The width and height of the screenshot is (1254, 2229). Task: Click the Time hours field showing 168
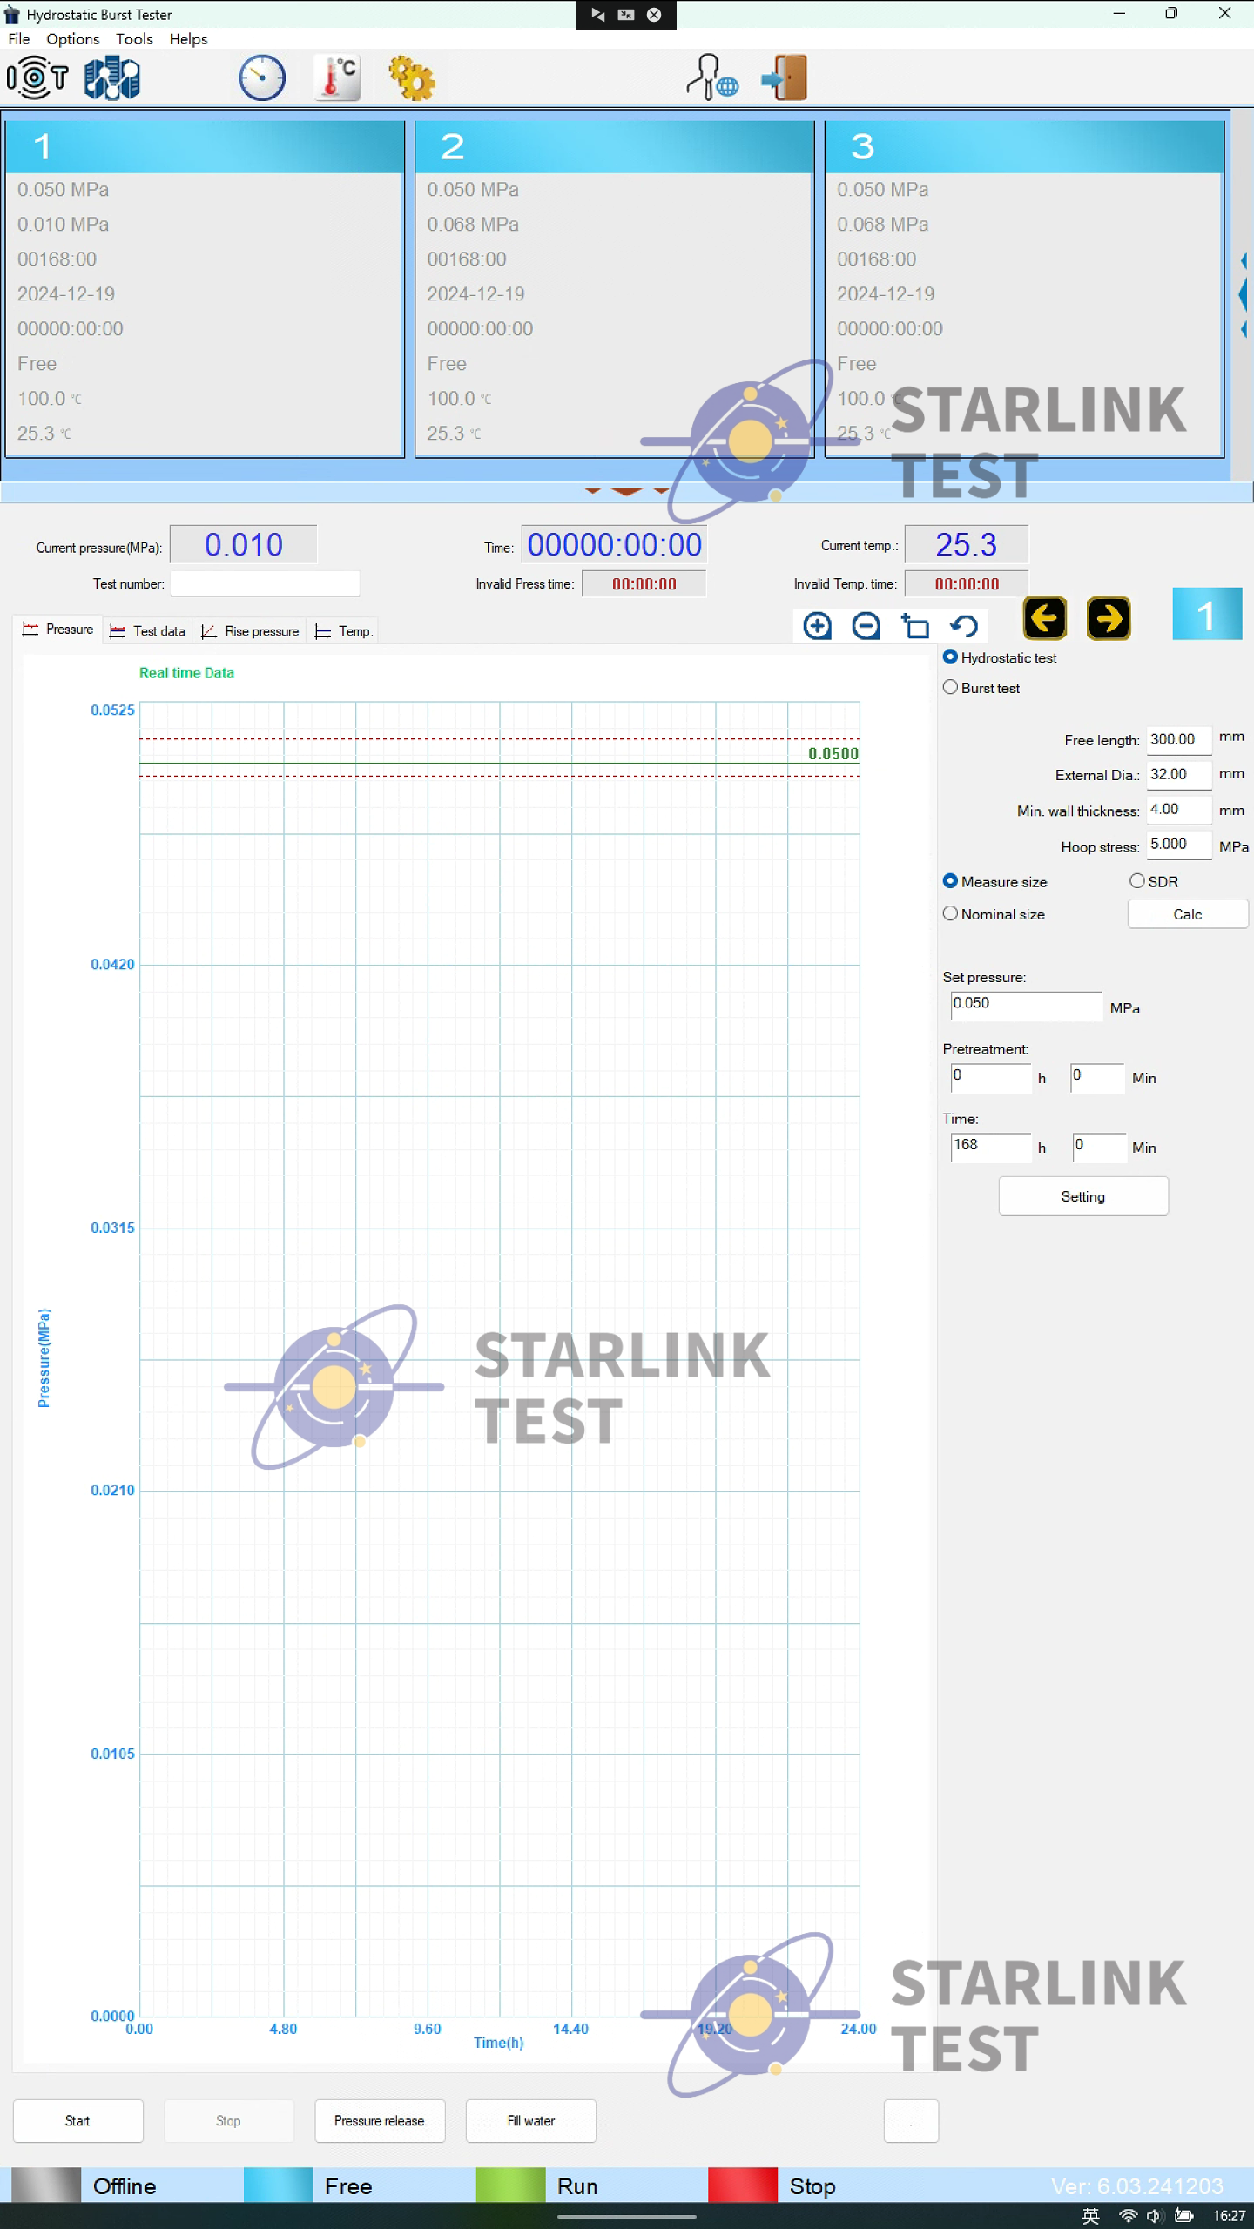[991, 1147]
